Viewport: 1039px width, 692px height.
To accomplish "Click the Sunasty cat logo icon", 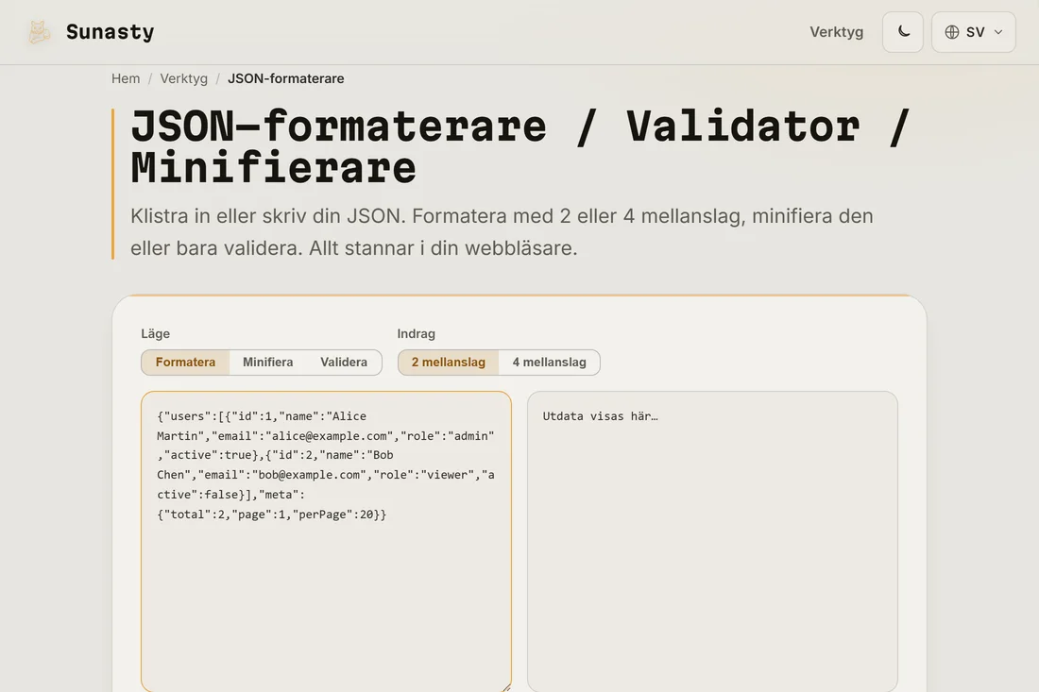I will [x=39, y=32].
